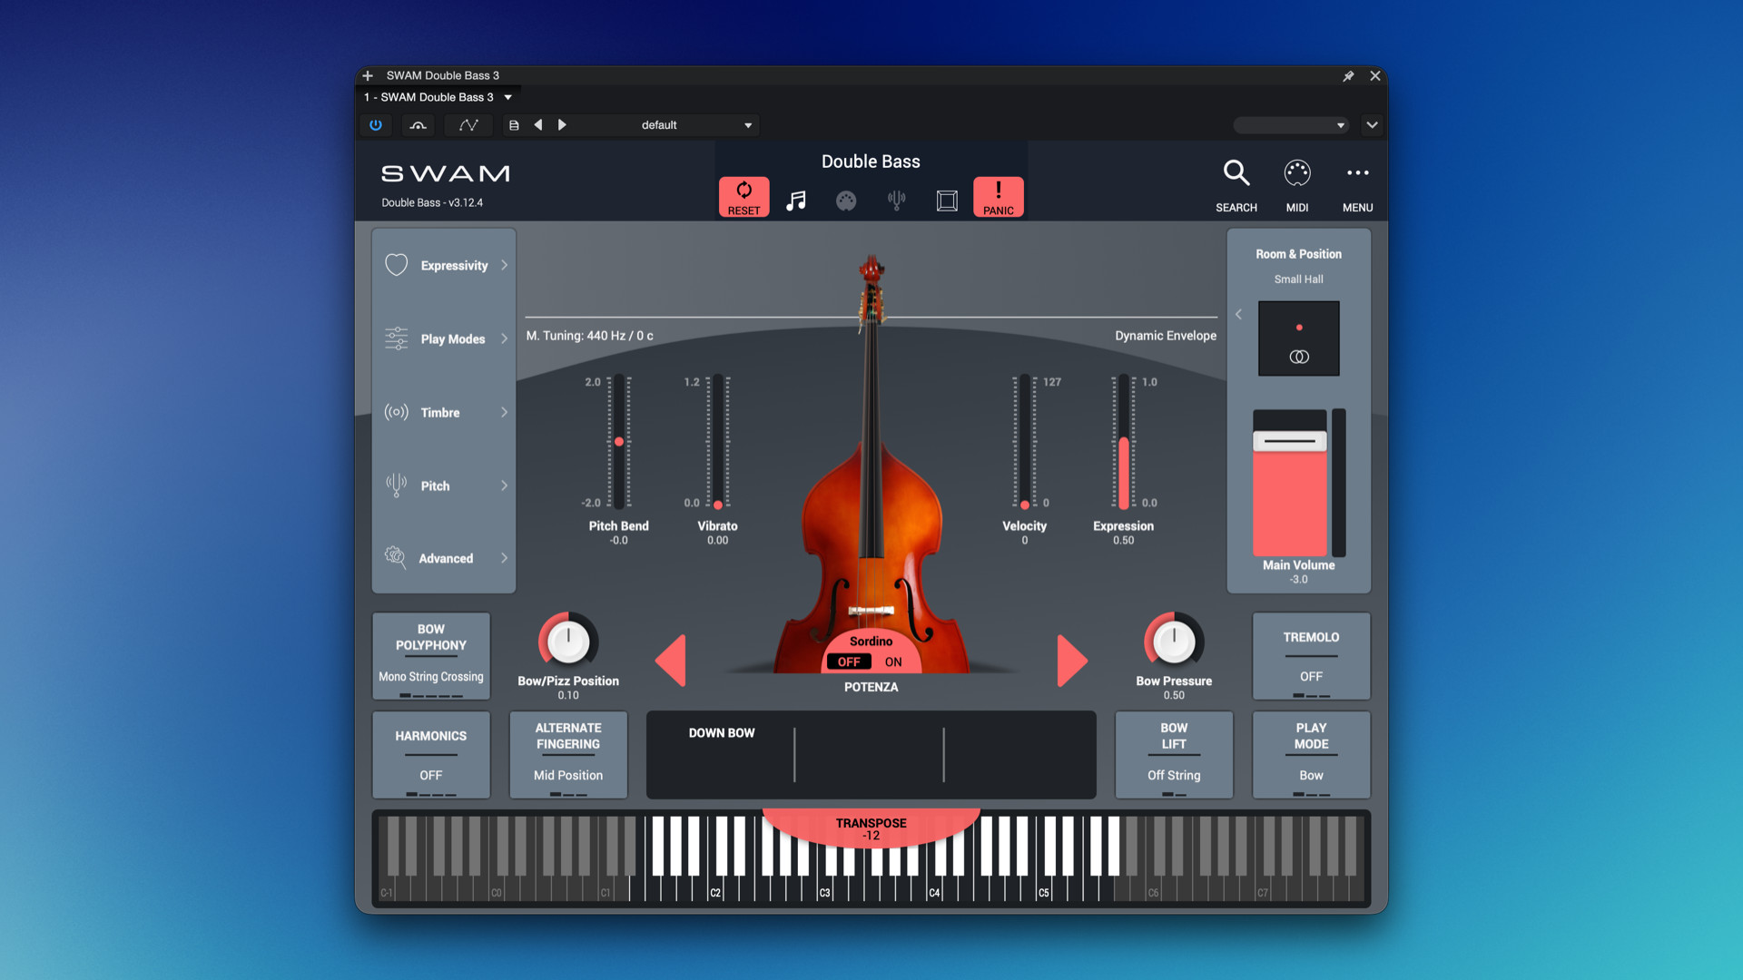1743x980 pixels.
Task: Collapse Room & Position panel with left chevron
Action: (x=1238, y=314)
